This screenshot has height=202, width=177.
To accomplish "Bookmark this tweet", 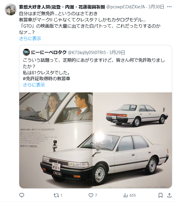I will pyautogui.click(x=160, y=195).
